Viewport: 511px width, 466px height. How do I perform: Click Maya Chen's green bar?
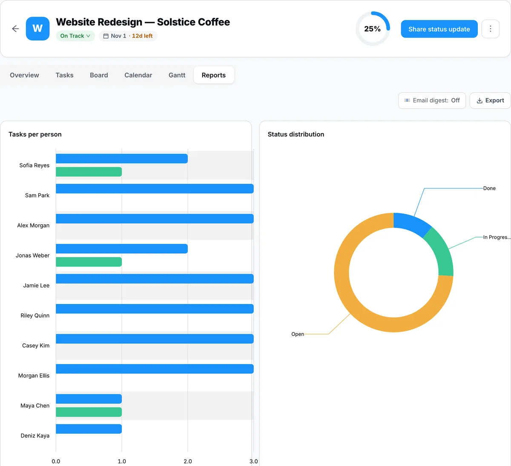coord(89,412)
